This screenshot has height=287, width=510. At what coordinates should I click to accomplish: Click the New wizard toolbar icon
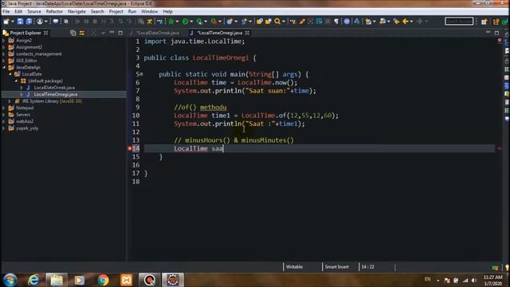click(x=6, y=22)
